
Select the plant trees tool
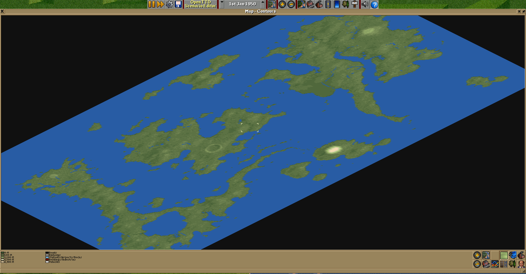(x=345, y=4)
